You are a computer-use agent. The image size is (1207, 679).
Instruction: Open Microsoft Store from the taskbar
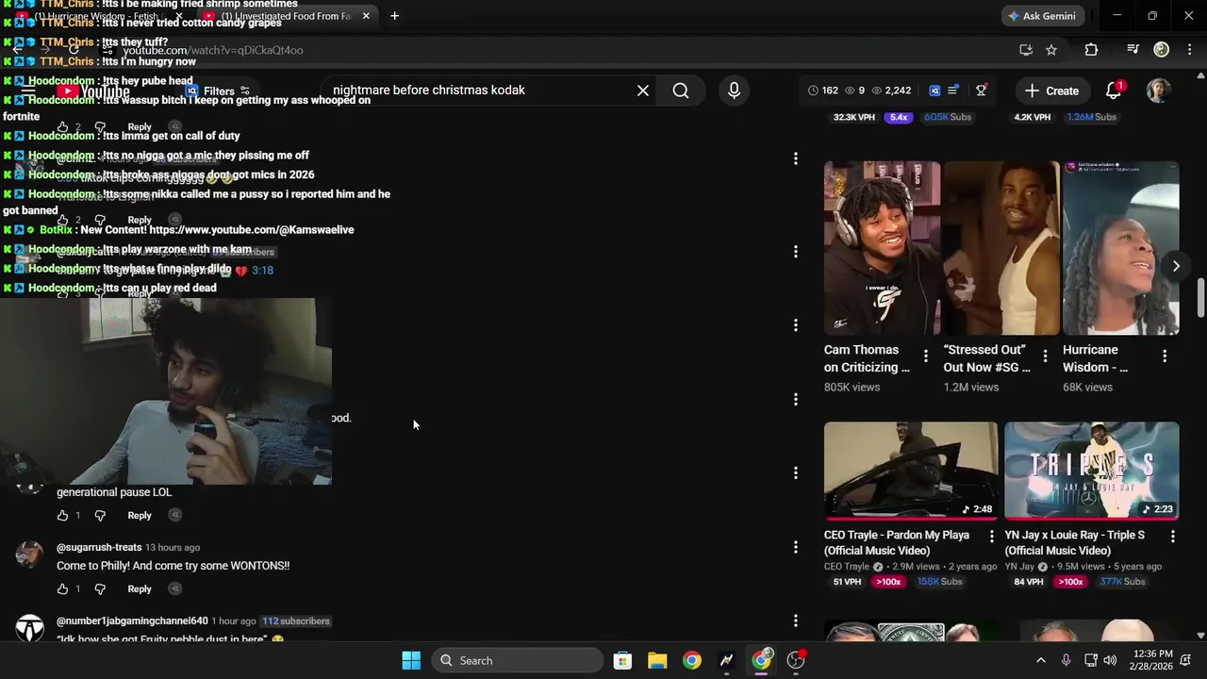coord(622,660)
